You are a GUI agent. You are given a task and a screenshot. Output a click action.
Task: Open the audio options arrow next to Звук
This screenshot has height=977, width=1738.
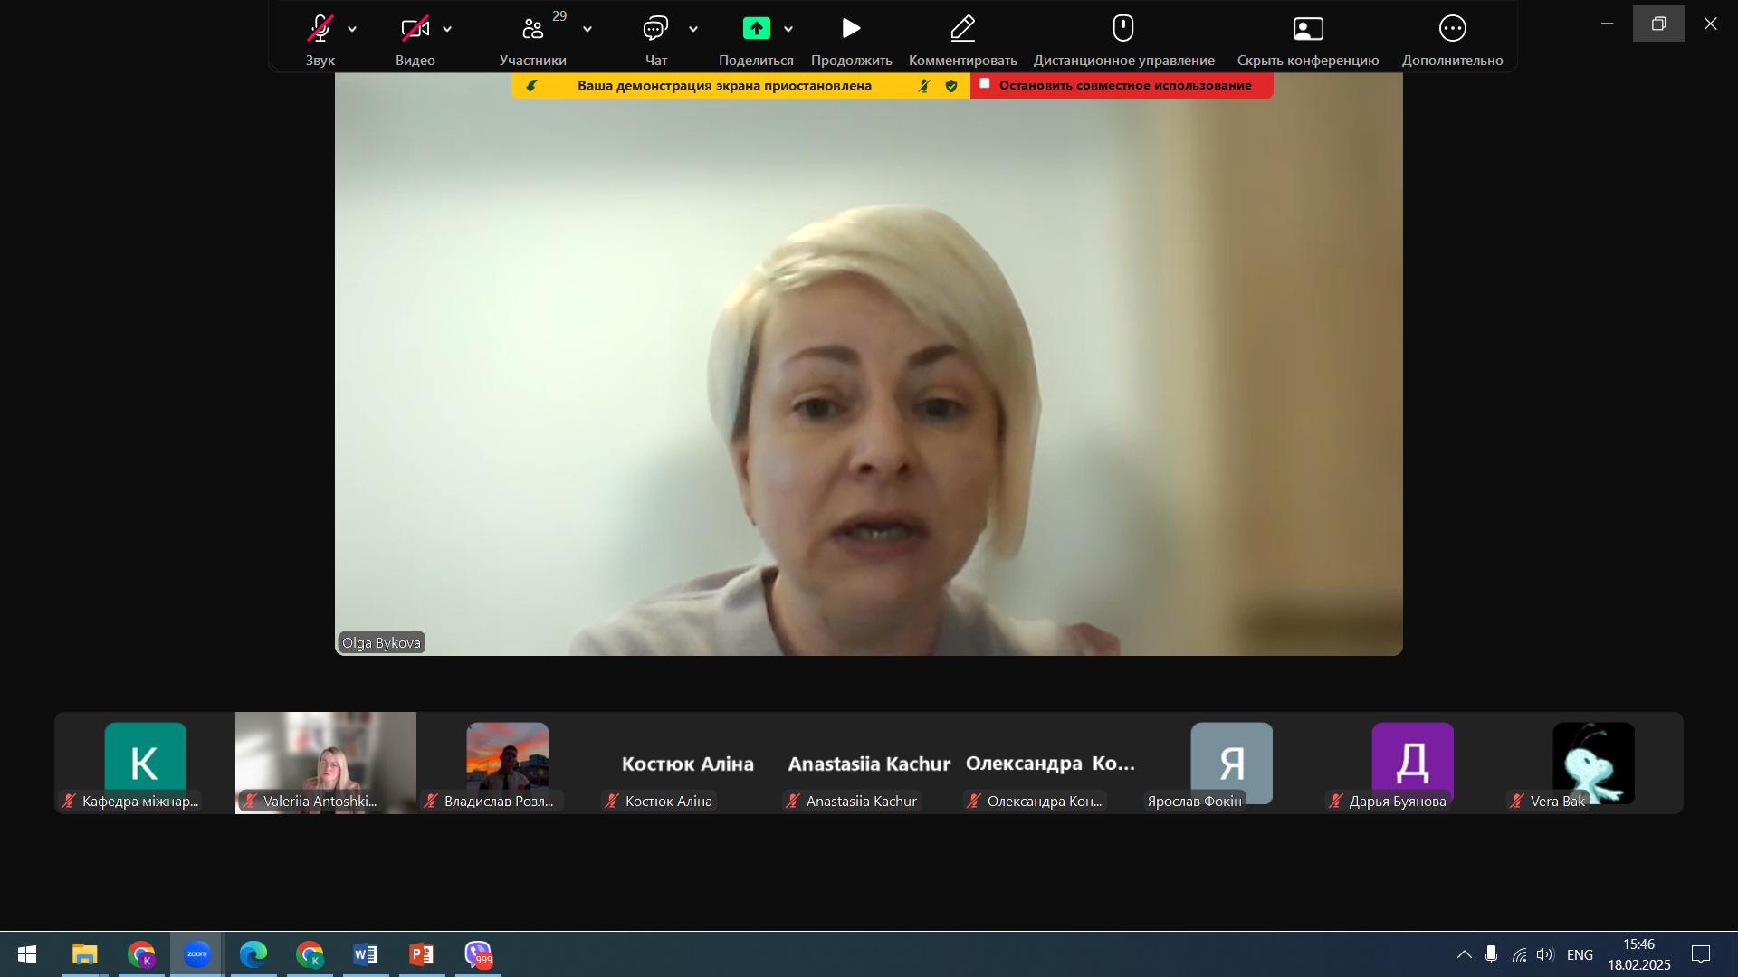[352, 30]
